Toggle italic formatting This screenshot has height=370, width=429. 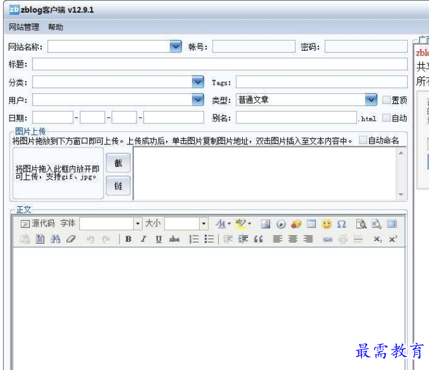point(143,239)
